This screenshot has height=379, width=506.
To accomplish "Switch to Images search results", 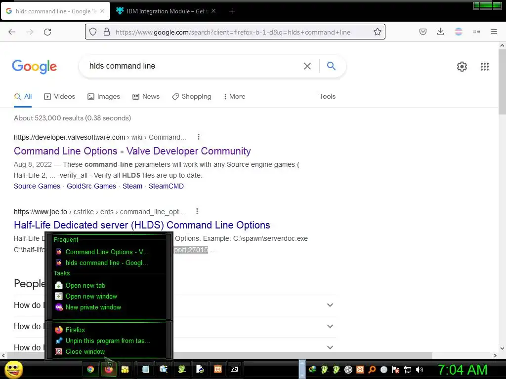I will [x=104, y=96].
